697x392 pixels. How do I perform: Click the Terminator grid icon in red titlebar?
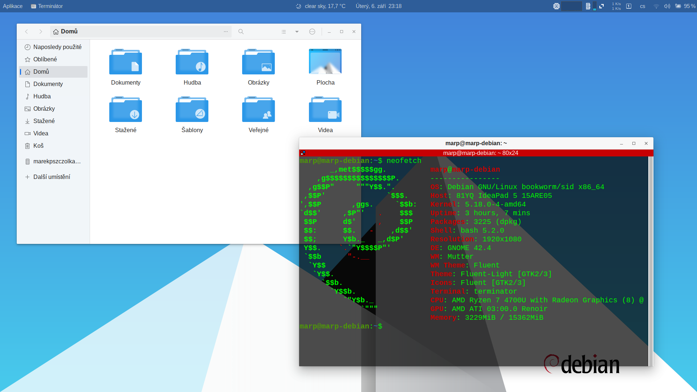303,153
